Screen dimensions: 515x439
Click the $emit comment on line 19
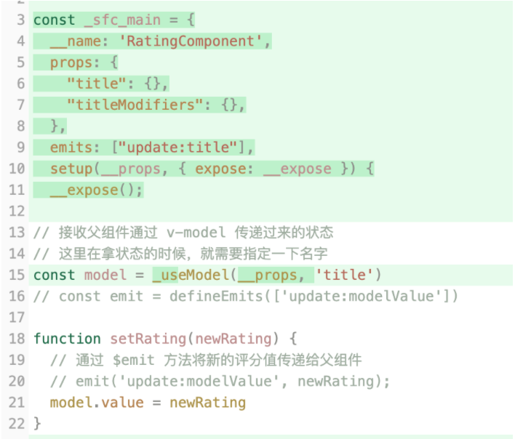point(206,361)
